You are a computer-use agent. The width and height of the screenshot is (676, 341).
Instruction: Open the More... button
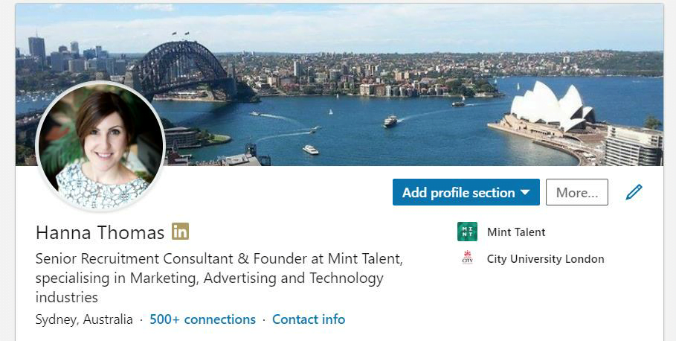(x=576, y=192)
